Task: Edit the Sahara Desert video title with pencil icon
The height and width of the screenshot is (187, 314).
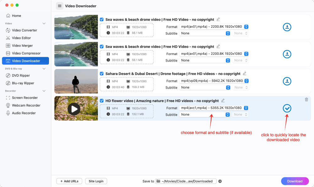Action: pos(245,73)
